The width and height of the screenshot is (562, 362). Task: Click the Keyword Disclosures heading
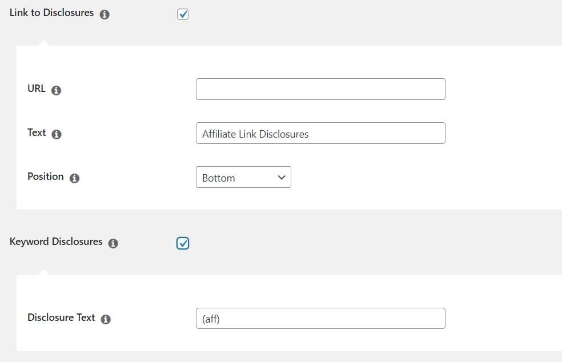click(x=55, y=241)
